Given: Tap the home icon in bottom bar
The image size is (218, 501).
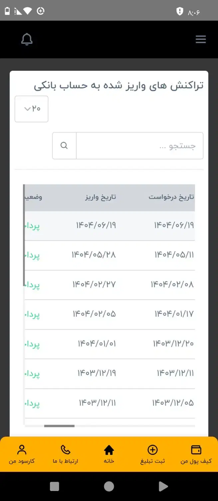Looking at the screenshot, I should 109,450.
